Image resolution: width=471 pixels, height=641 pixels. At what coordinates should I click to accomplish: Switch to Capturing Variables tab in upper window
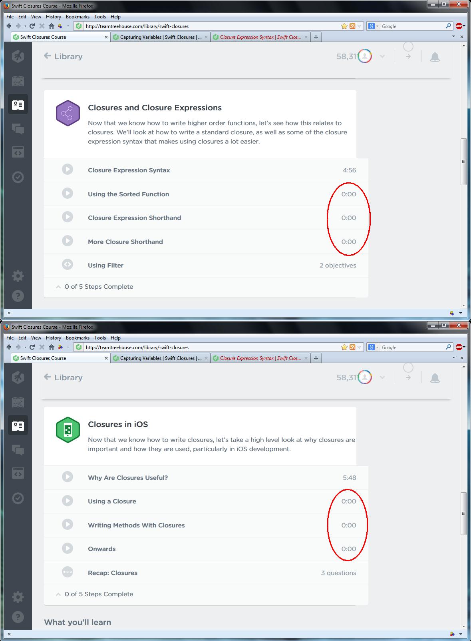point(160,37)
